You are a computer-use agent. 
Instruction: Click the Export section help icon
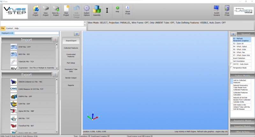[x=55, y=75]
